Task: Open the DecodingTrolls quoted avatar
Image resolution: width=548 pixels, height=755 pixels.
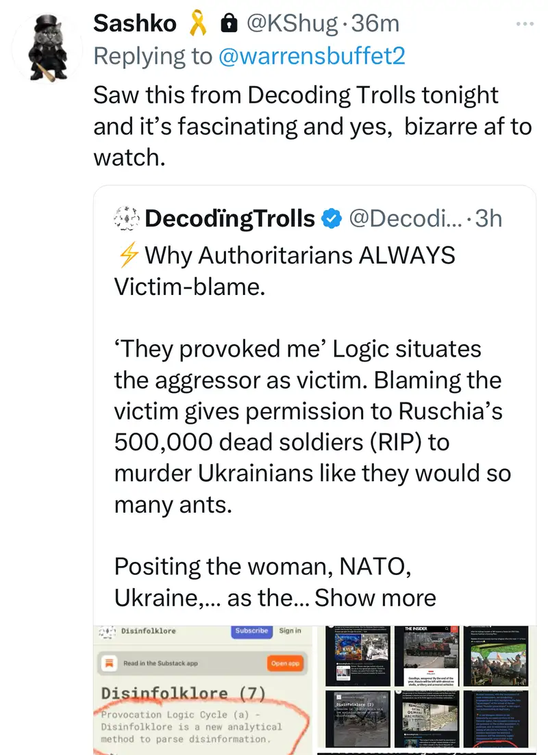Action: 127,218
